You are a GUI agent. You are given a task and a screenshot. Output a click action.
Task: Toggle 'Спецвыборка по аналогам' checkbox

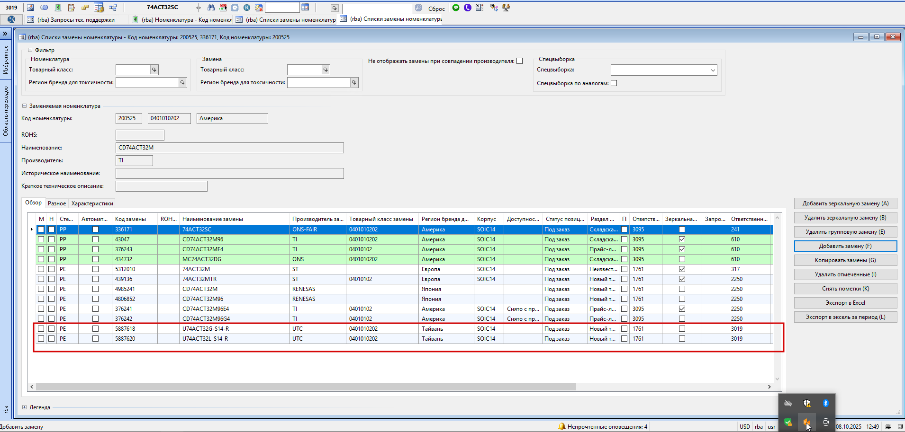coord(614,83)
